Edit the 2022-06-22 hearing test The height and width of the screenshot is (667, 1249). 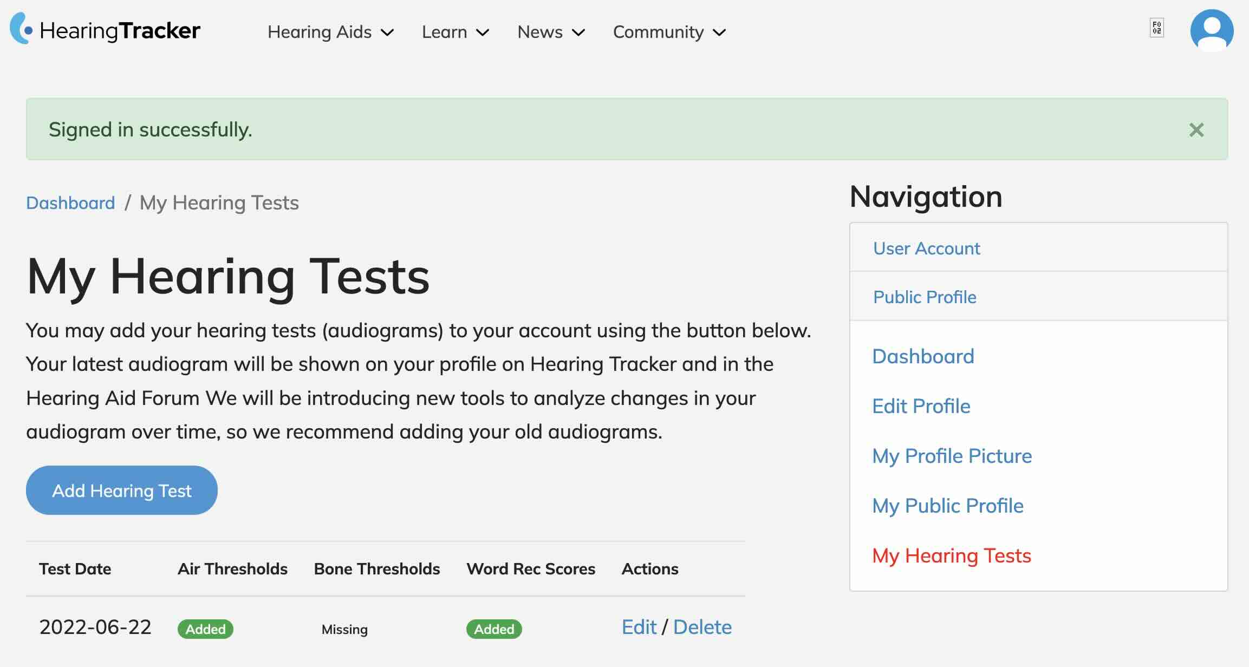pos(639,627)
